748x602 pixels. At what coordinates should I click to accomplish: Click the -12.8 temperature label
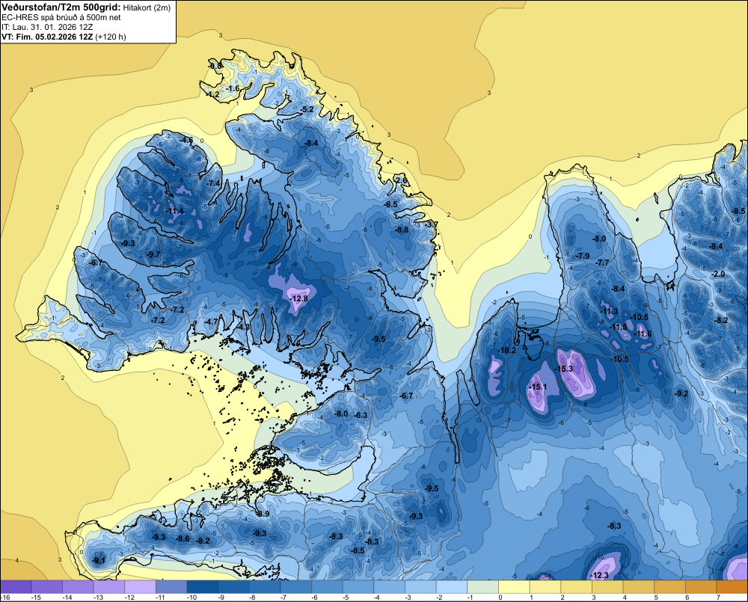point(298,298)
